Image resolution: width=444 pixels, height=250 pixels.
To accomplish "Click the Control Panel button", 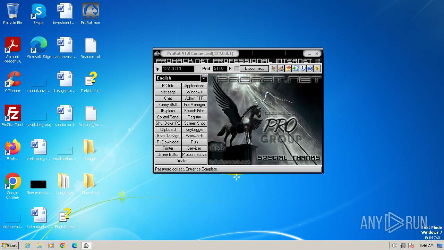I will (168, 117).
